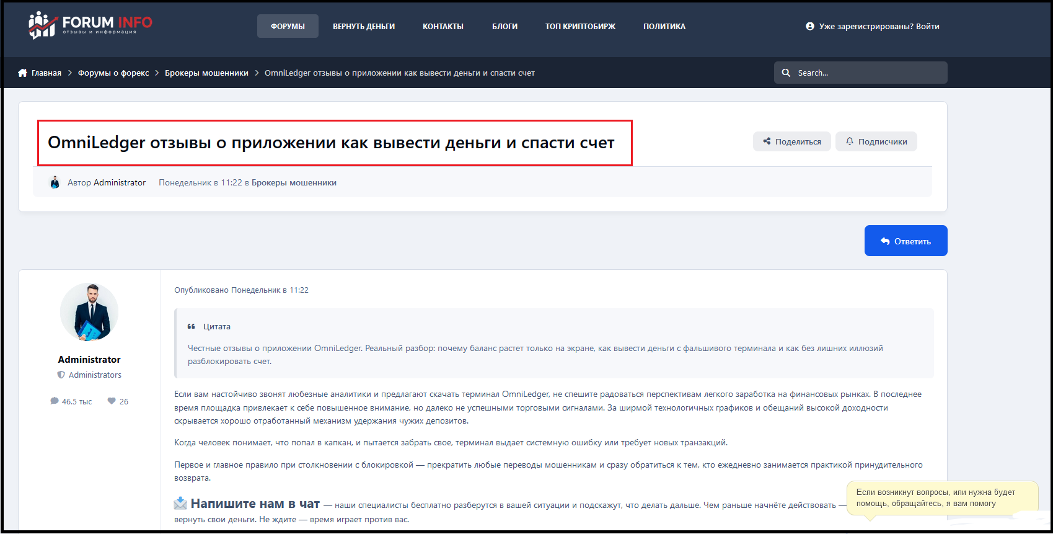Open the ВЕРНУТЬ ДЕНЬГИ menu item
Image resolution: width=1053 pixels, height=534 pixels.
pyautogui.click(x=364, y=26)
